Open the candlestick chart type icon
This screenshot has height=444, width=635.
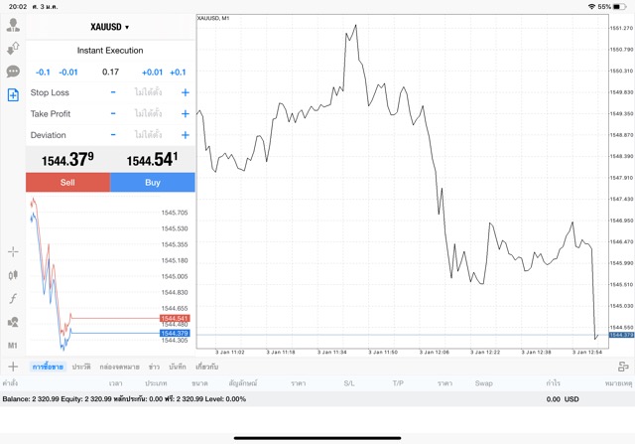(x=13, y=274)
